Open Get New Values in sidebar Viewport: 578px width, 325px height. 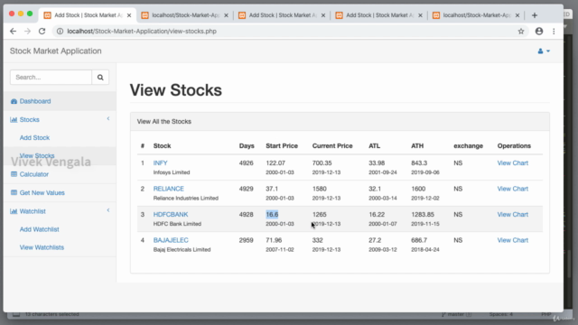pyautogui.click(x=42, y=192)
